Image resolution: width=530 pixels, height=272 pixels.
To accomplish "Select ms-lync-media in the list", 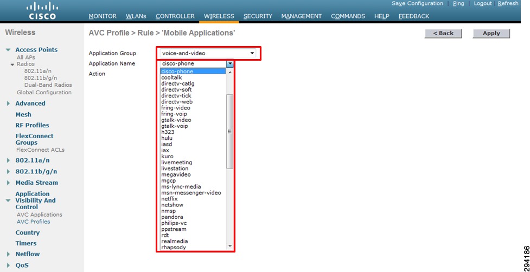I will [193, 186].
